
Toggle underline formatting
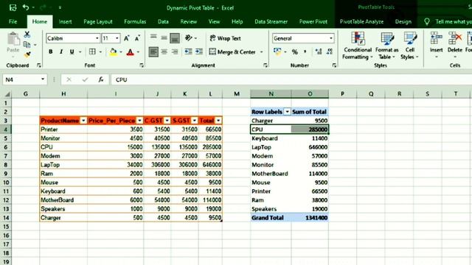click(72, 52)
